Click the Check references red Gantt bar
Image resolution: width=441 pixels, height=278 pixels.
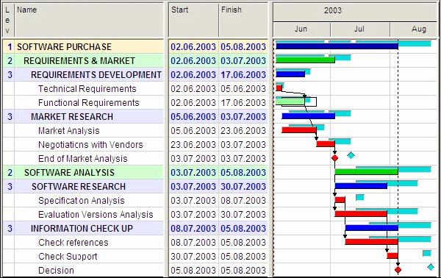coord(372,242)
